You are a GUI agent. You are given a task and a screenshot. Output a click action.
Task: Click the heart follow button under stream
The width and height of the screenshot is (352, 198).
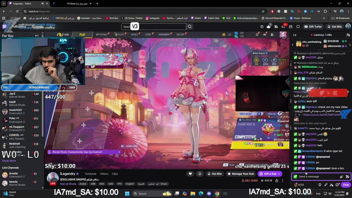(190, 174)
